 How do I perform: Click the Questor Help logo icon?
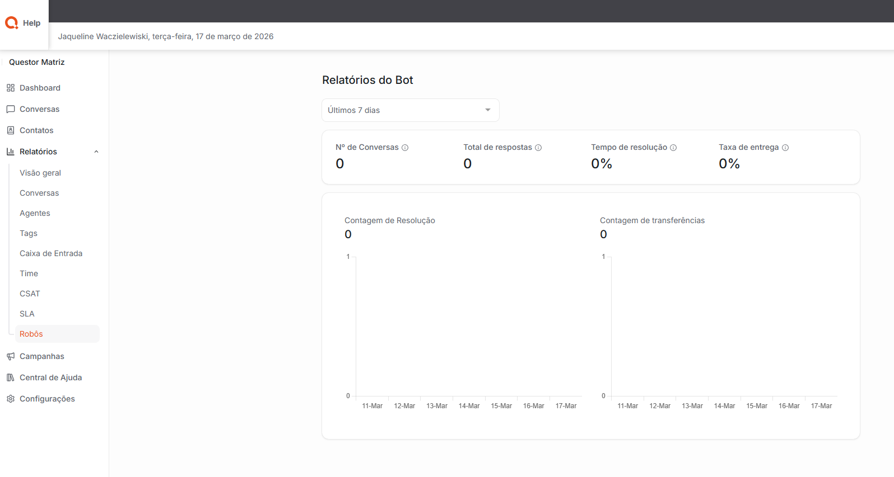point(12,23)
